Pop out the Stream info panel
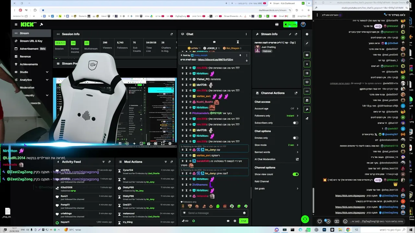 [296, 34]
